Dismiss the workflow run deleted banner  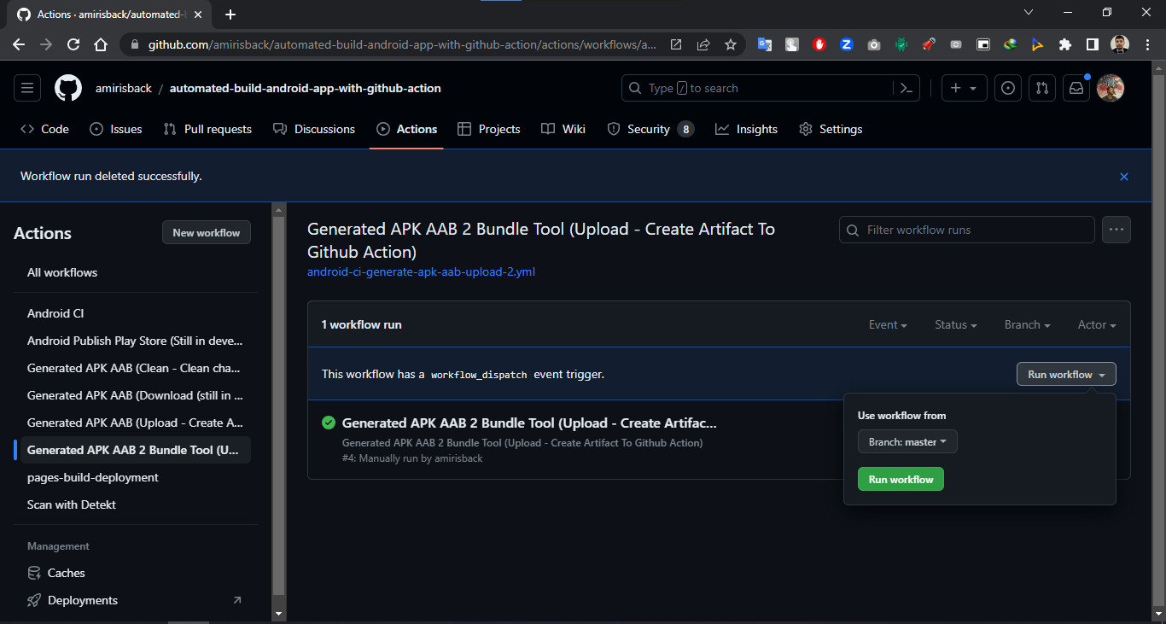click(1124, 177)
